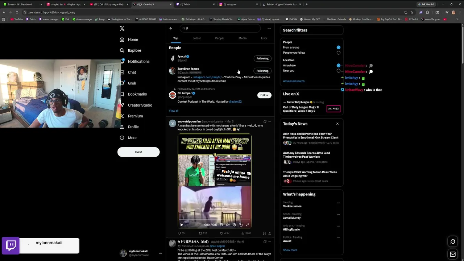
Task: Share the snowstrippersfan post
Action: (270, 233)
